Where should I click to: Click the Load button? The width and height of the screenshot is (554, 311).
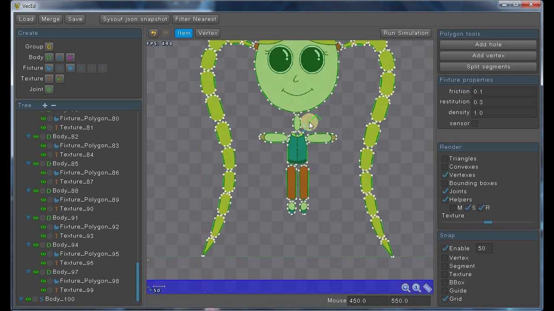point(26,19)
